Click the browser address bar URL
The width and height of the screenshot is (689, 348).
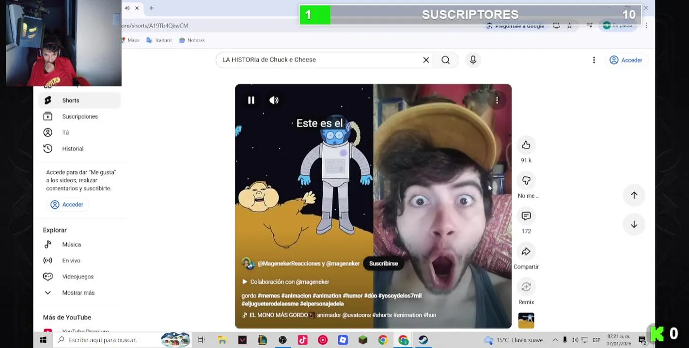click(155, 26)
